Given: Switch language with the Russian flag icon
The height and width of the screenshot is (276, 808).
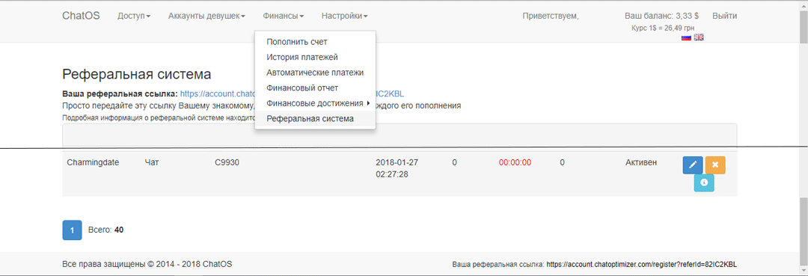Looking at the screenshot, I should 686,37.
